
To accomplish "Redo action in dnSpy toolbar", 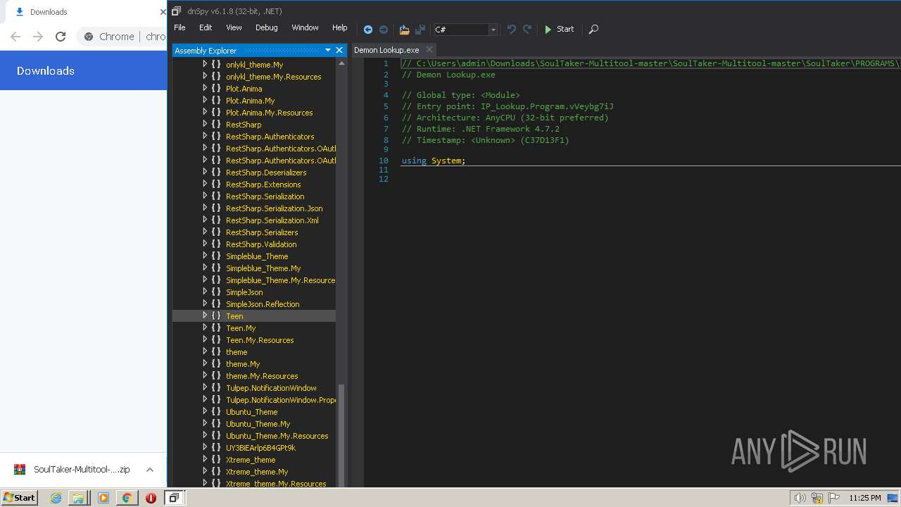I will coord(527,30).
